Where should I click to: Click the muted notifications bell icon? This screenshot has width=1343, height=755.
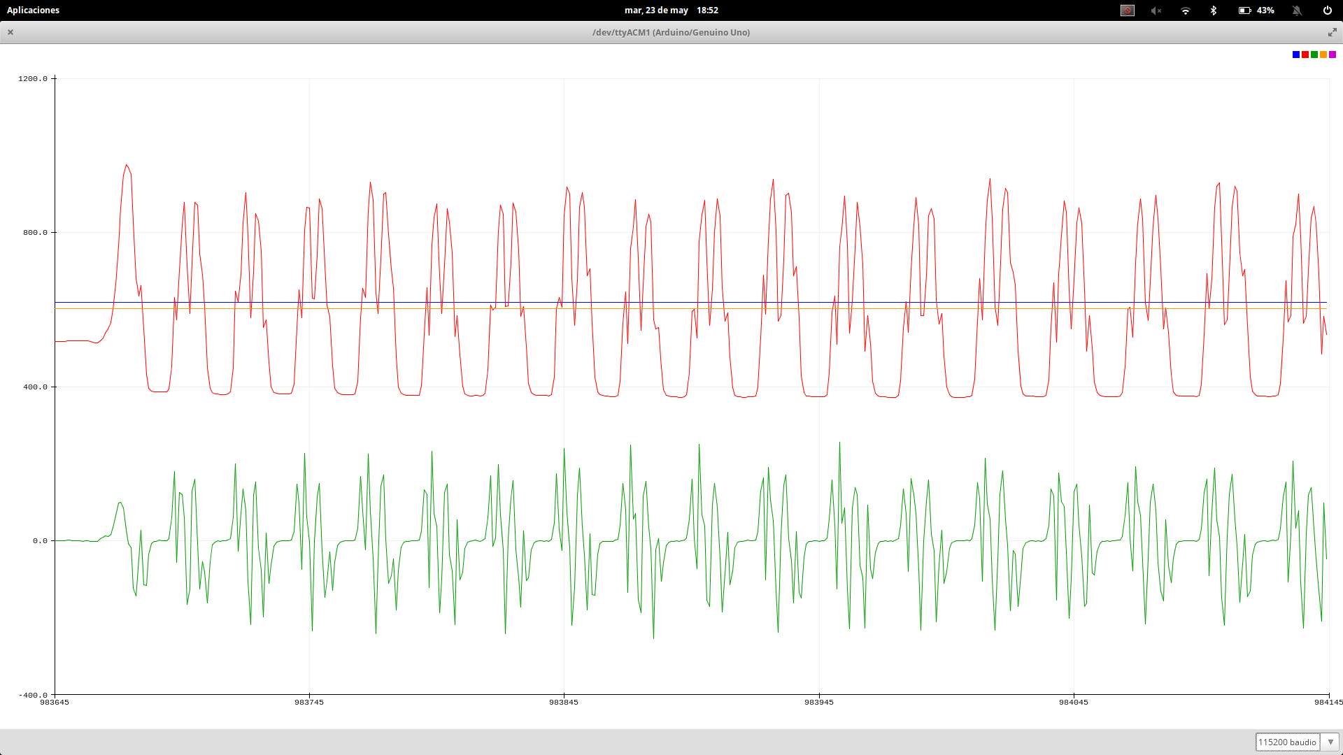(x=1297, y=10)
